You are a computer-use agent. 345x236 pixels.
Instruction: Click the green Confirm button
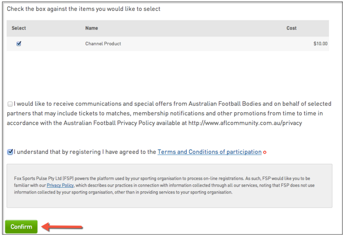[21, 226]
